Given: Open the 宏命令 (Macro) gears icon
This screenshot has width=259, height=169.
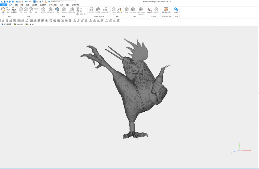Looking at the screenshot, I should [176, 9].
